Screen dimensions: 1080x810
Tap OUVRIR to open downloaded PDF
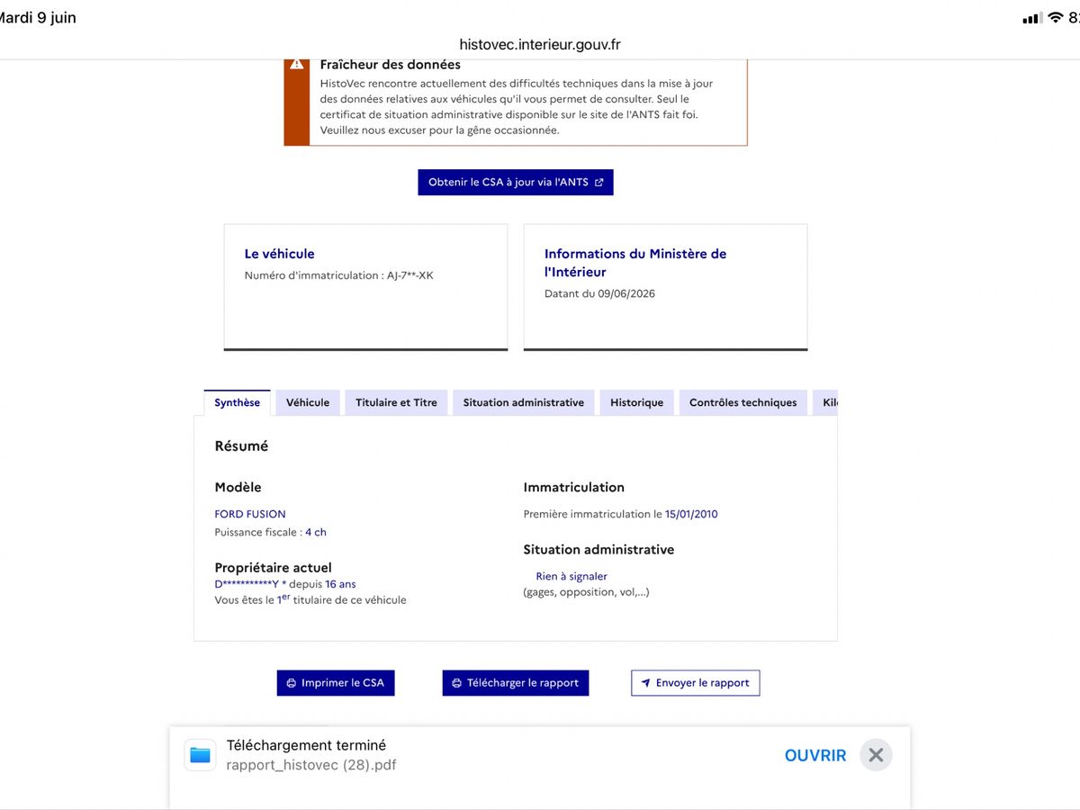tap(815, 756)
